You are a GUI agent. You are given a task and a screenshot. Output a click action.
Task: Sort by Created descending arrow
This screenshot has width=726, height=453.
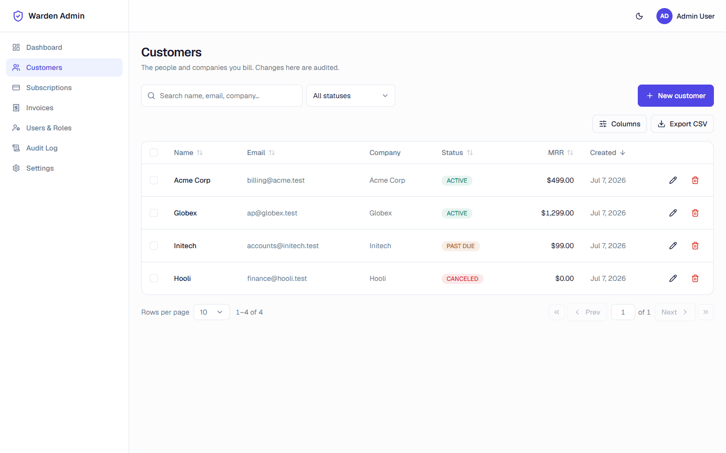pos(623,153)
